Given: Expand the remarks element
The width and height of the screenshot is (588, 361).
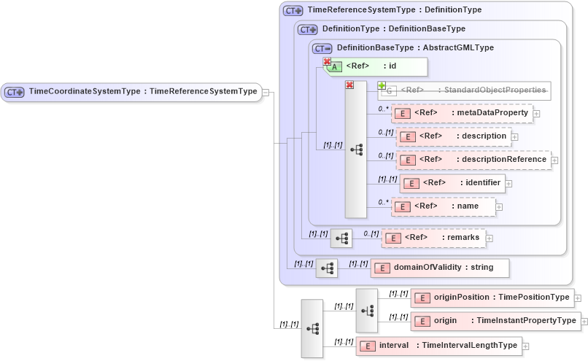Looking at the screenshot, I should [490, 238].
